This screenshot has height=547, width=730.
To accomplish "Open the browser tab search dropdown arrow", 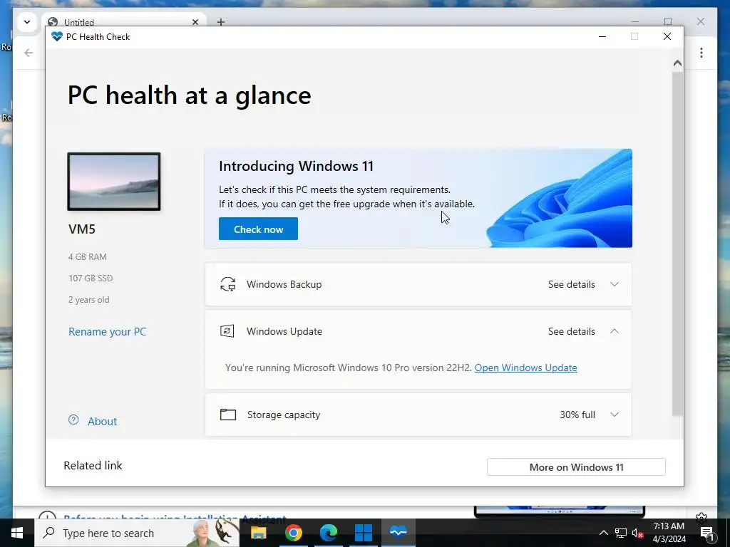I will click(27, 22).
